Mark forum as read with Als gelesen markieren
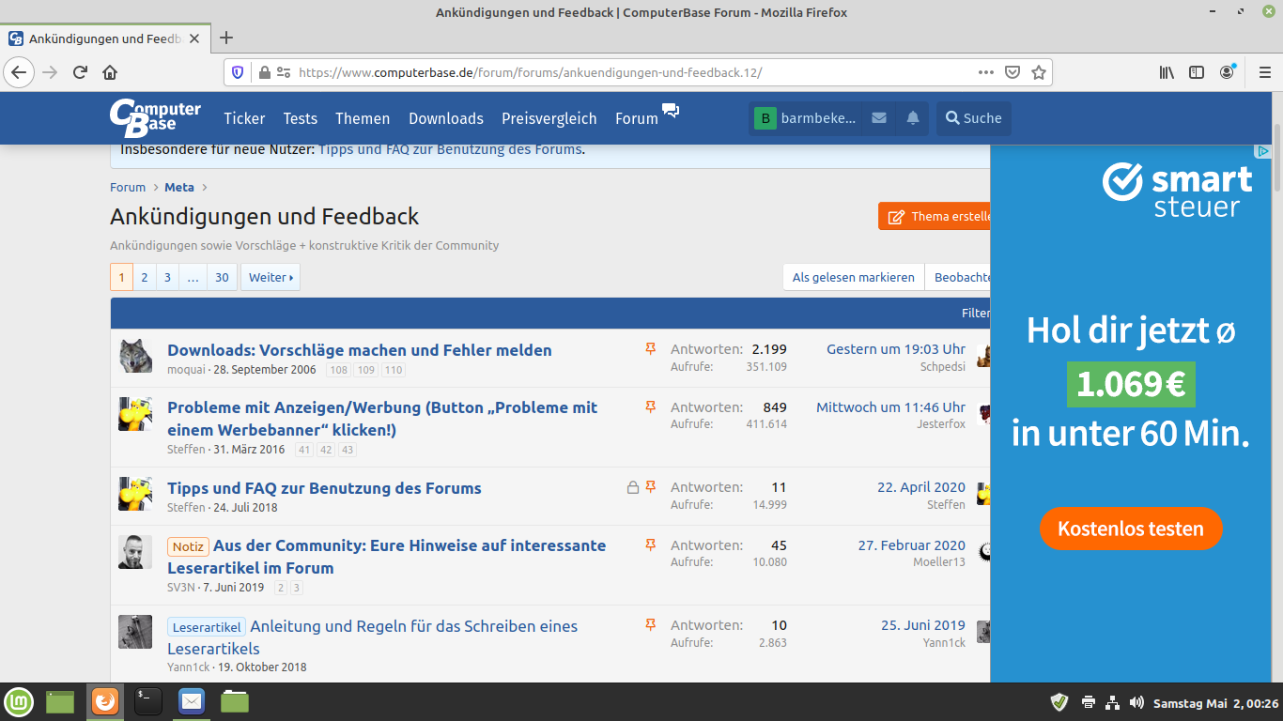The image size is (1283, 721). pyautogui.click(x=854, y=277)
